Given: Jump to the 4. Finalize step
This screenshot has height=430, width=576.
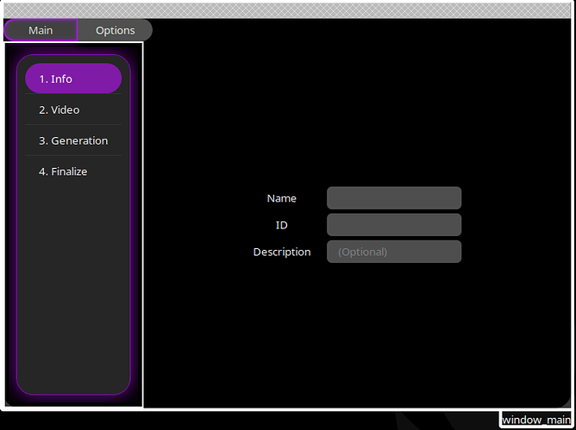Looking at the screenshot, I should tap(73, 171).
